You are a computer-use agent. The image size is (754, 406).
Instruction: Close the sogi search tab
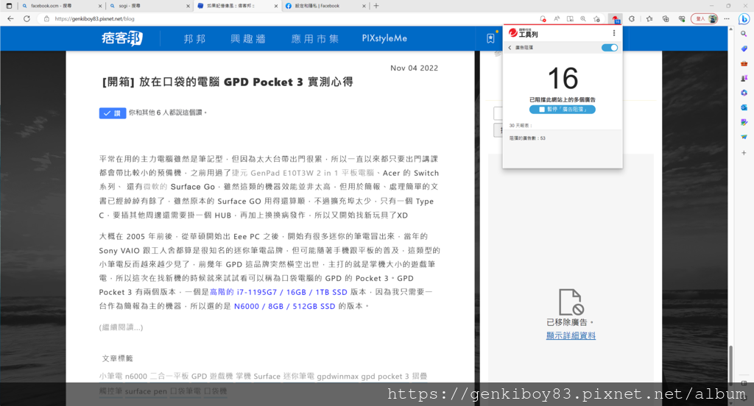(x=188, y=6)
